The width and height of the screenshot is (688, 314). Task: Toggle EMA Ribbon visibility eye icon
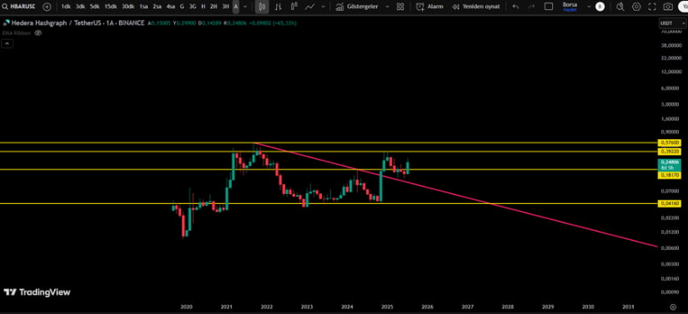point(38,32)
